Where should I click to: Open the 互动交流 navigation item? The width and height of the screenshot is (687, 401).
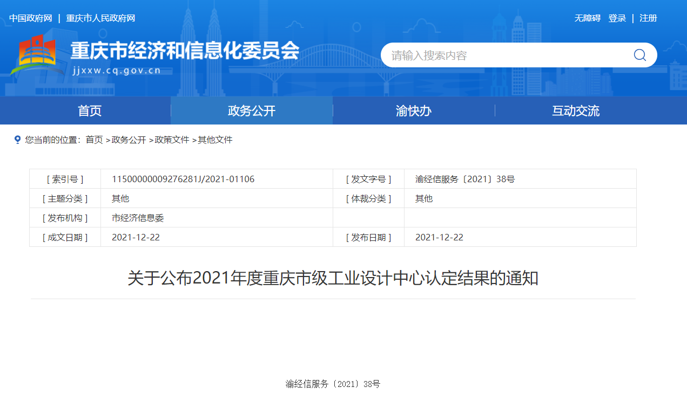coord(576,111)
